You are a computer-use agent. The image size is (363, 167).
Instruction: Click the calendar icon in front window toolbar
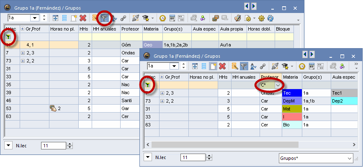click(x=312, y=67)
